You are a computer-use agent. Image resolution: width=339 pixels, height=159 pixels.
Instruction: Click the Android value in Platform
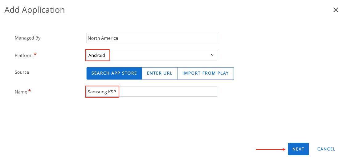tap(97, 55)
